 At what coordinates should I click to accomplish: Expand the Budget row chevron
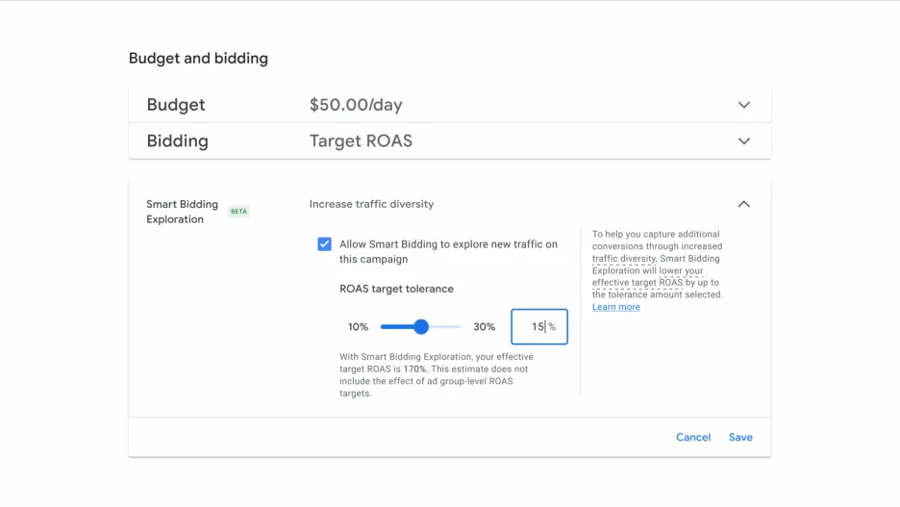coord(744,105)
